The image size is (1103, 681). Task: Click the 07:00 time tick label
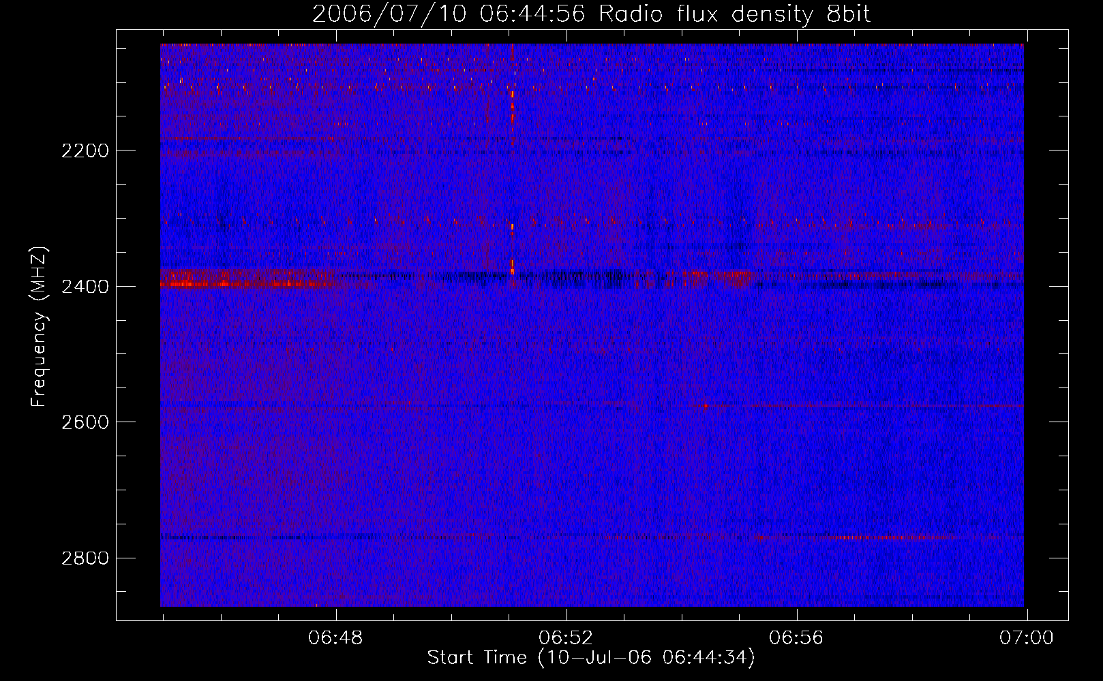click(1027, 638)
